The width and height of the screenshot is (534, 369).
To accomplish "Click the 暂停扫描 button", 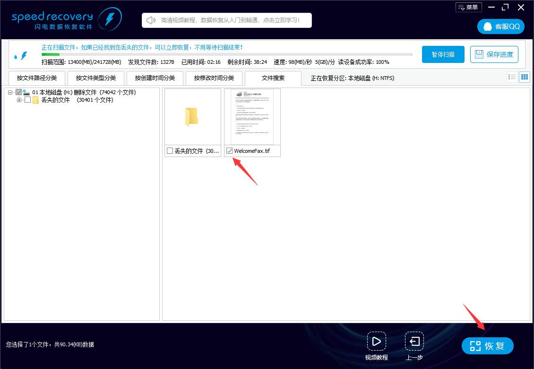I will [x=443, y=54].
